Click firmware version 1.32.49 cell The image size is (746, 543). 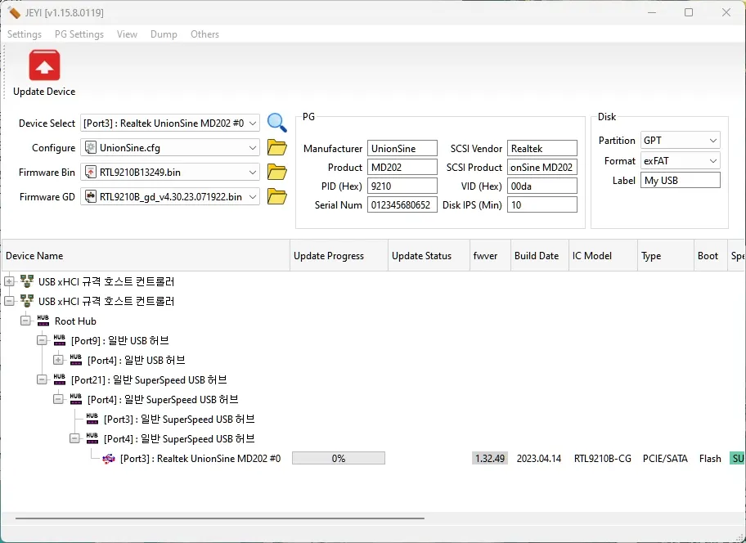490,459
